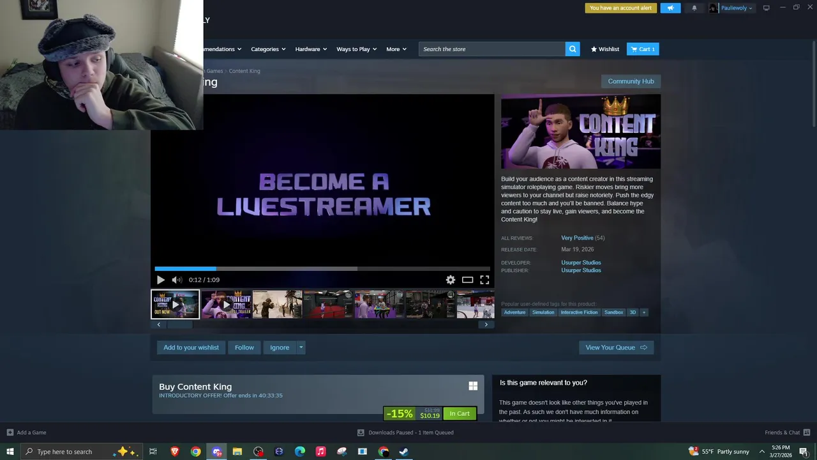Viewport: 817px width, 460px height.
Task: Open Discord in the taskbar
Action: click(216, 452)
